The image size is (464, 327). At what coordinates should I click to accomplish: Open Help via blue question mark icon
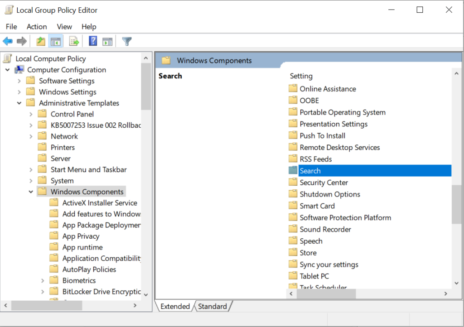[x=93, y=42]
